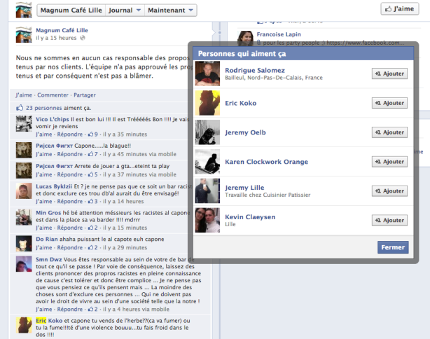Screen dimensions: 430x339
Task: Click the 5-likes thumb on Arrete de jouer comment
Action: click(90, 174)
